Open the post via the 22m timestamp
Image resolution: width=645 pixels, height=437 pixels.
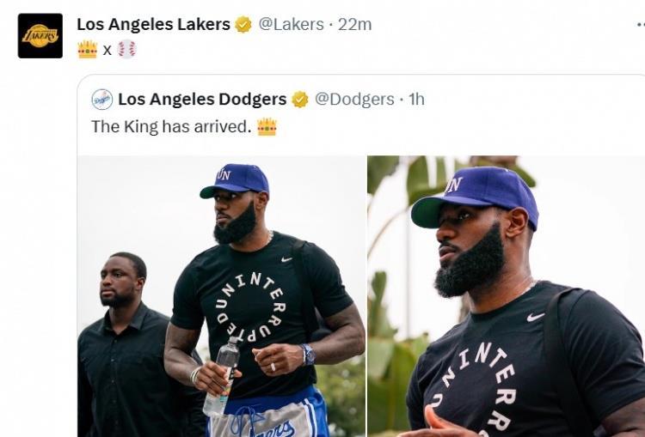coord(354,25)
